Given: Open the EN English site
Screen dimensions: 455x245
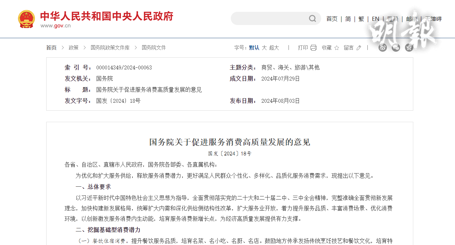Looking at the screenshot, I should click(x=375, y=19).
